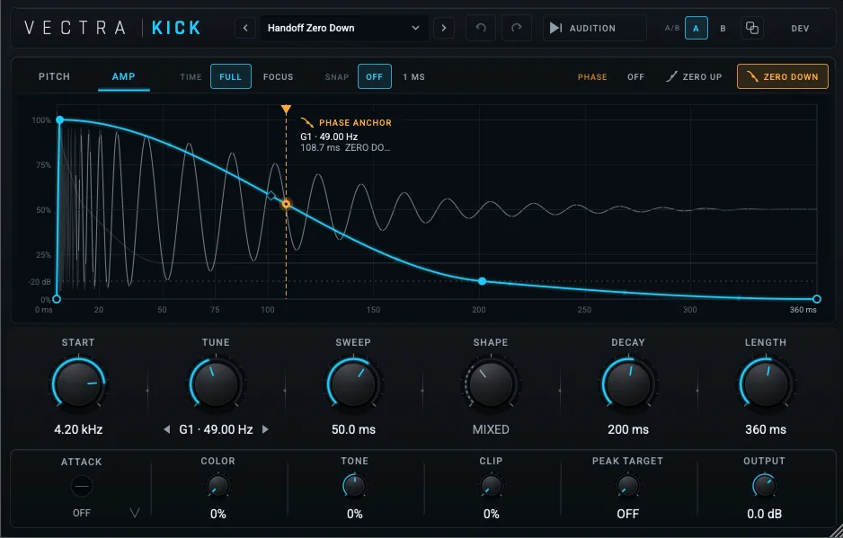
Task: Undo the last change
Action: click(x=481, y=28)
